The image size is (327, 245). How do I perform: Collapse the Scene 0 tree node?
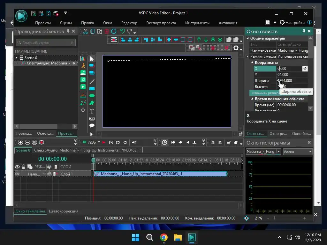click(x=17, y=58)
